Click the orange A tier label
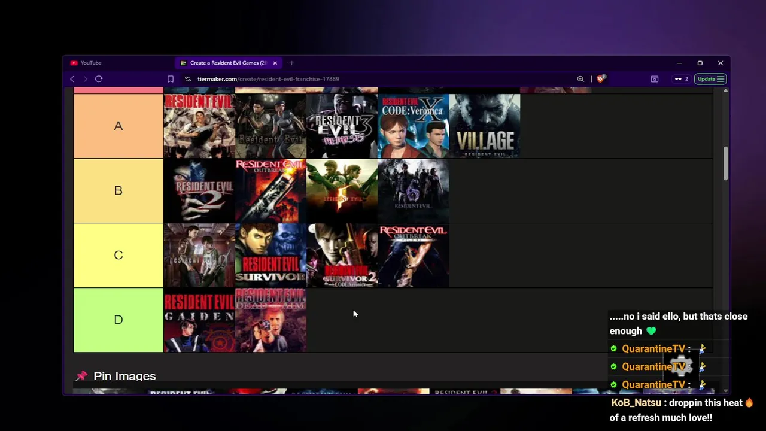Viewport: 766px width, 431px height. [x=118, y=126]
